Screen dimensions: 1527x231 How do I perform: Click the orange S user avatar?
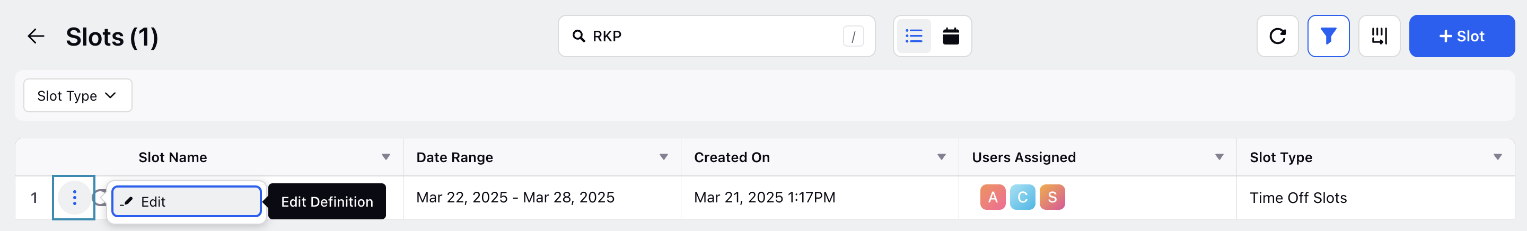(1052, 197)
